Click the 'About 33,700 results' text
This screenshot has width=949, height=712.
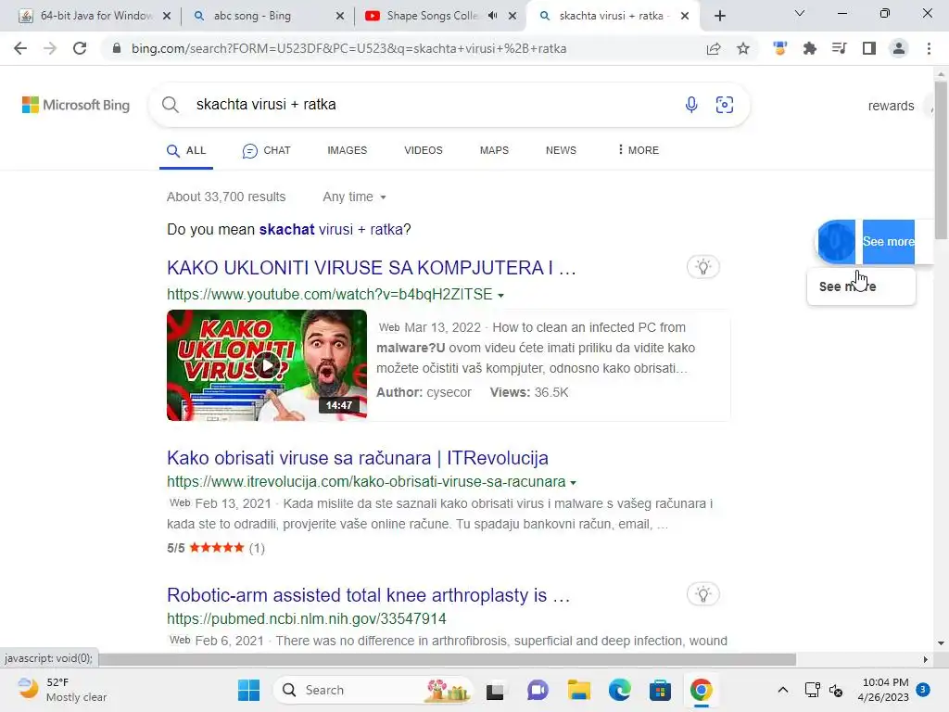[x=226, y=197]
